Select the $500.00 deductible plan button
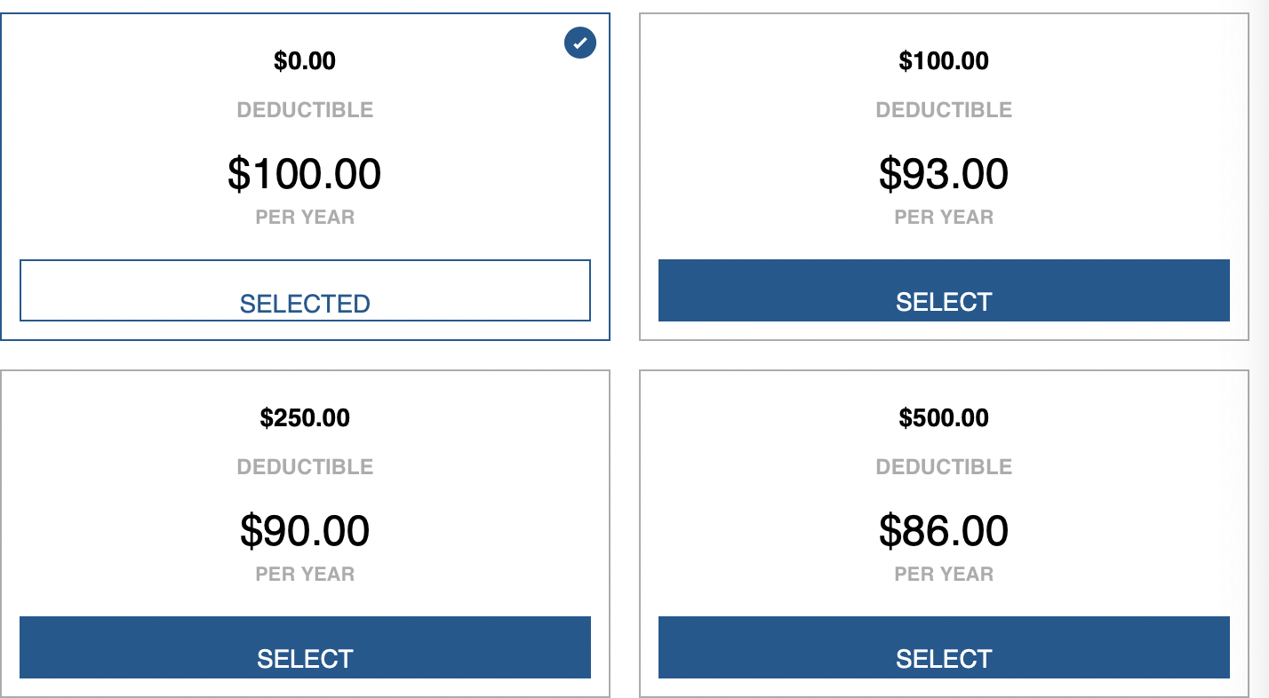Viewport: 1269px width, 698px height. 944,647
